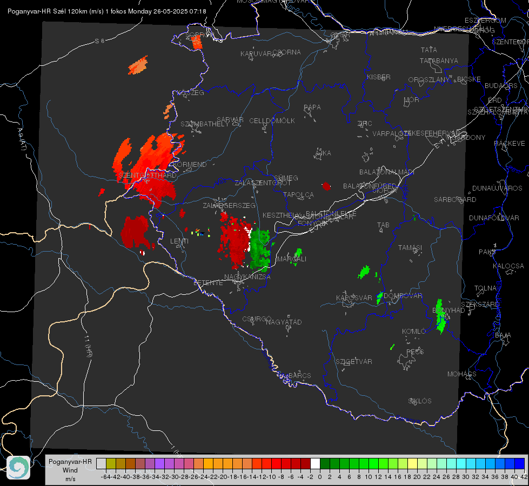Select the leftmost light gray legend swatch
The width and height of the screenshot is (529, 486).
(101, 464)
